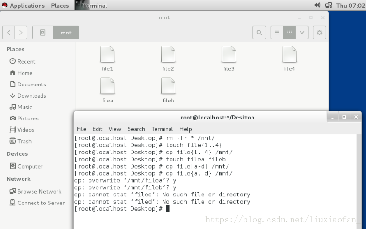Open the file manager search icon
This screenshot has height=229, width=366.
259,33
